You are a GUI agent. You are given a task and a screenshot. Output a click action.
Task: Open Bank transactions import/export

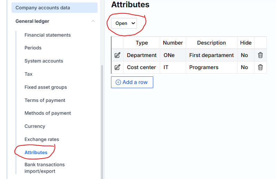pos(44,168)
